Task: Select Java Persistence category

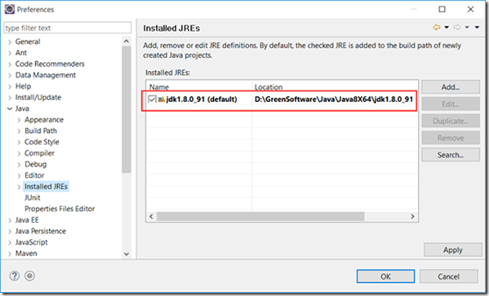Action: [41, 232]
